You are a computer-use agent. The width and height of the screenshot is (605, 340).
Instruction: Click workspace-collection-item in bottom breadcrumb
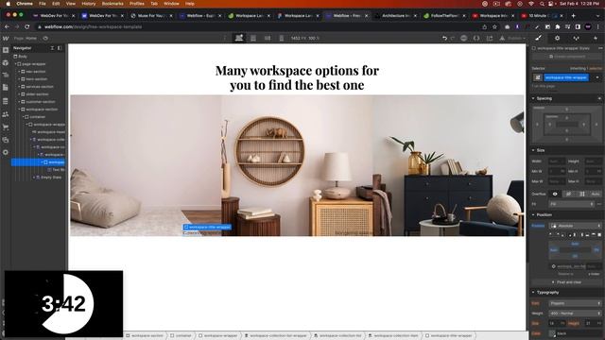393,336
